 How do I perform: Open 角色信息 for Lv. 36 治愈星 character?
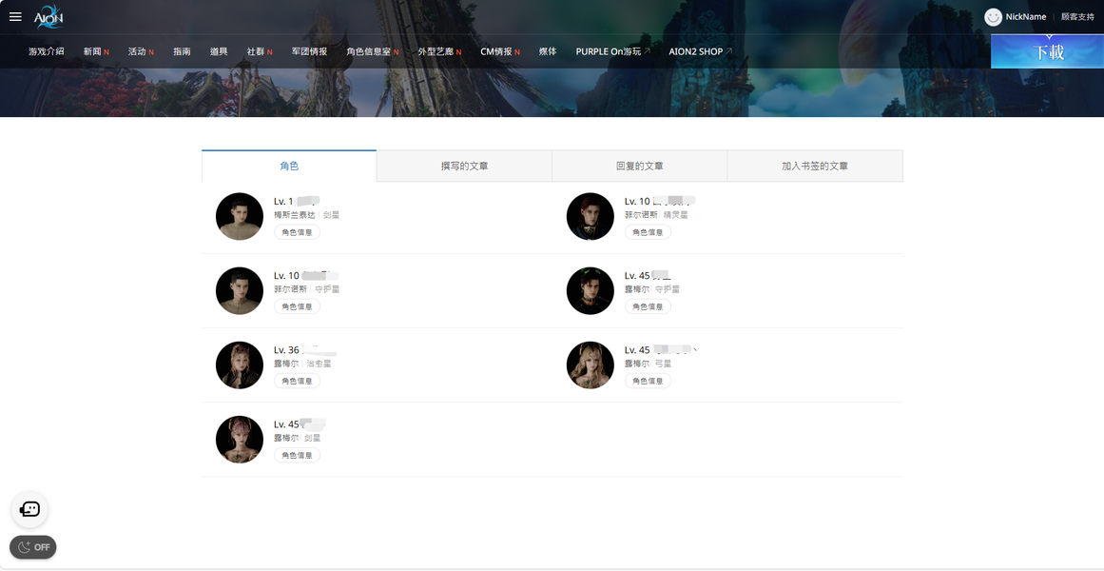pyautogui.click(x=297, y=381)
